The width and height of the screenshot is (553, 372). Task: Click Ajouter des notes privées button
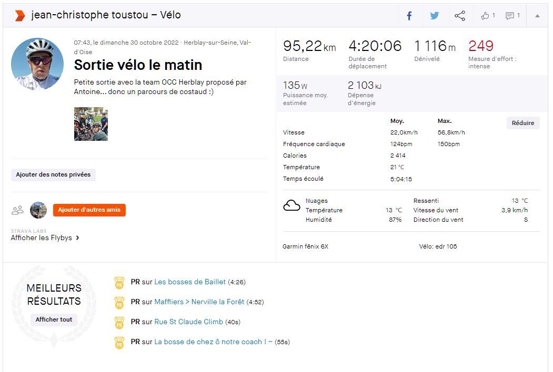[53, 175]
